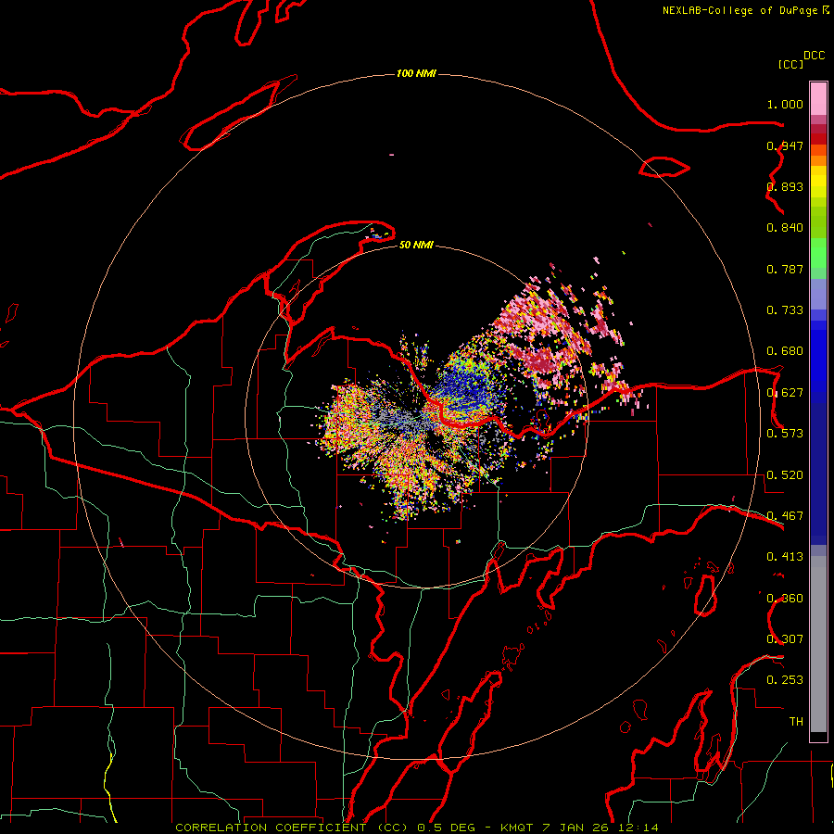Click the TH threshold label

[796, 722]
